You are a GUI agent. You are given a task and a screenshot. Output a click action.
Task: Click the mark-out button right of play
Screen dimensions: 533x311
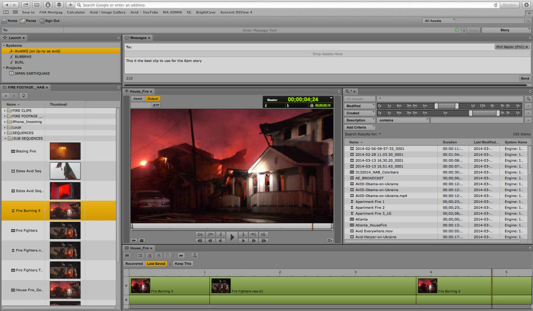click(243, 234)
